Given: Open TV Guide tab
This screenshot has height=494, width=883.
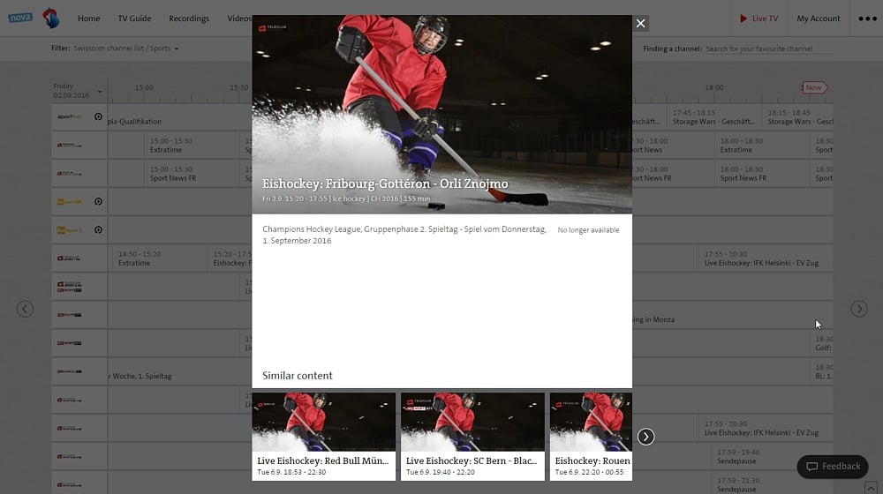Looking at the screenshot, I should coord(134,19).
